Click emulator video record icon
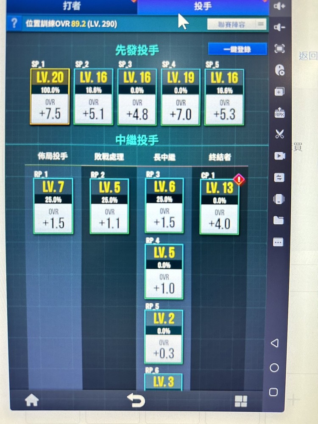Image resolution: width=318 pixels, height=424 pixels. 279,156
